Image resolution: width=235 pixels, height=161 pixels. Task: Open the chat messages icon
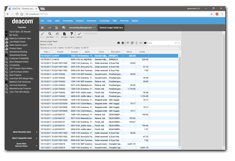[64, 28]
